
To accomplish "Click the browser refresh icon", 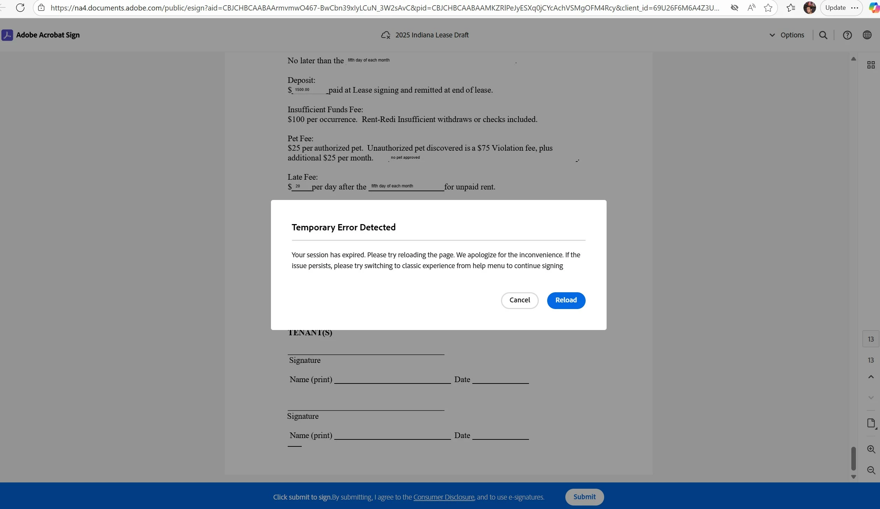I will pos(20,8).
